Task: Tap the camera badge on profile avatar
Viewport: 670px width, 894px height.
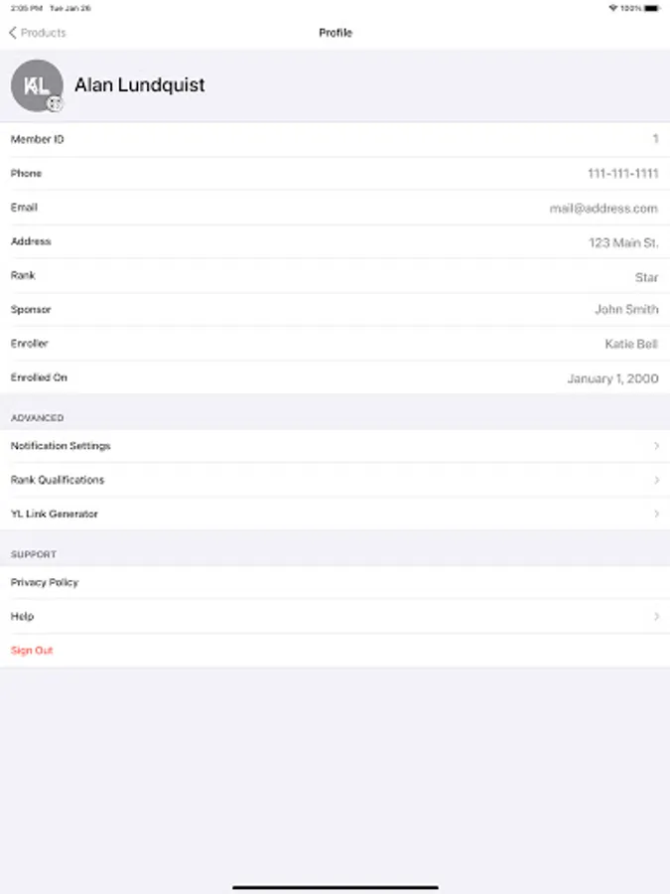Action: point(55,103)
